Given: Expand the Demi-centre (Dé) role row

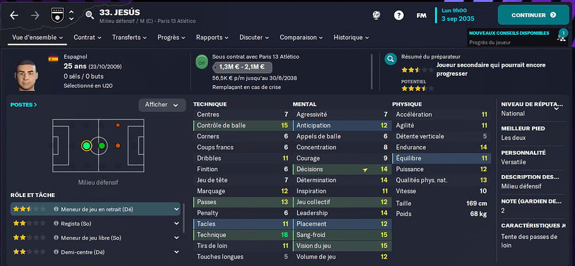Looking at the screenshot, I should tap(176, 252).
